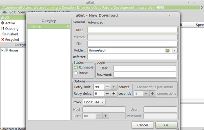Image resolution: width=204 pixels, height=130 pixels.
Task: Open the HERE donation link
Action: [160, 8]
